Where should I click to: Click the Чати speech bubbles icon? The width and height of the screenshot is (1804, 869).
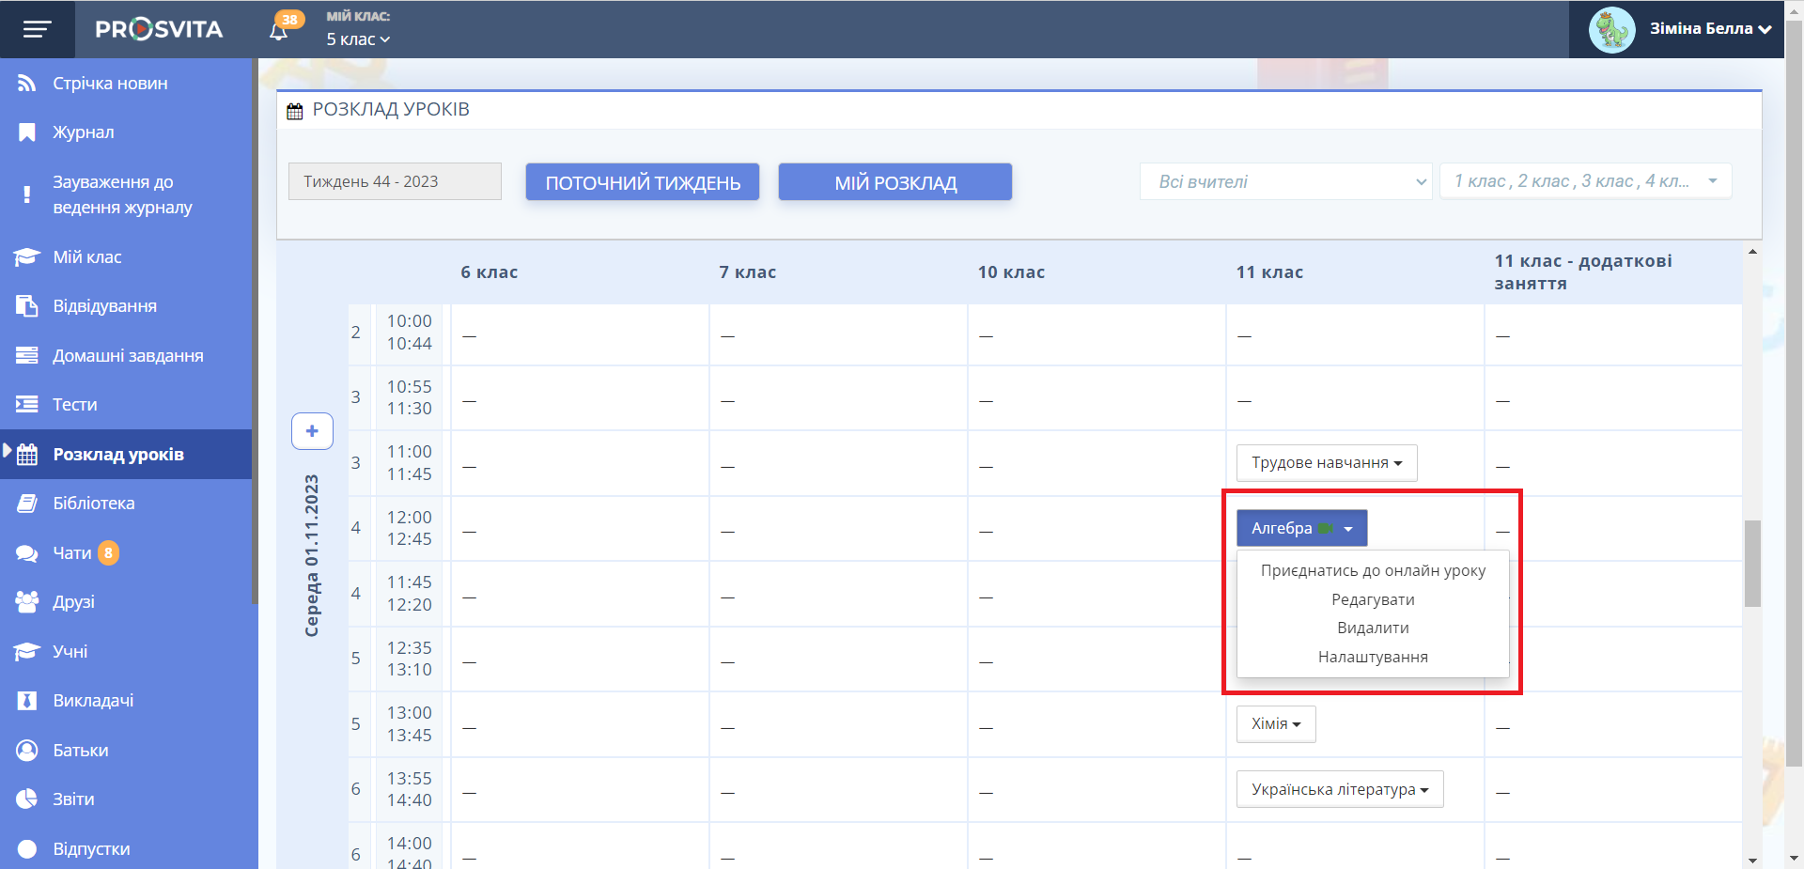27,553
